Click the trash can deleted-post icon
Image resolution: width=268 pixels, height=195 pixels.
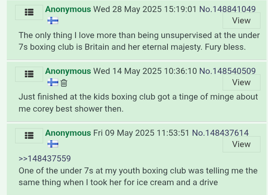coord(64,83)
